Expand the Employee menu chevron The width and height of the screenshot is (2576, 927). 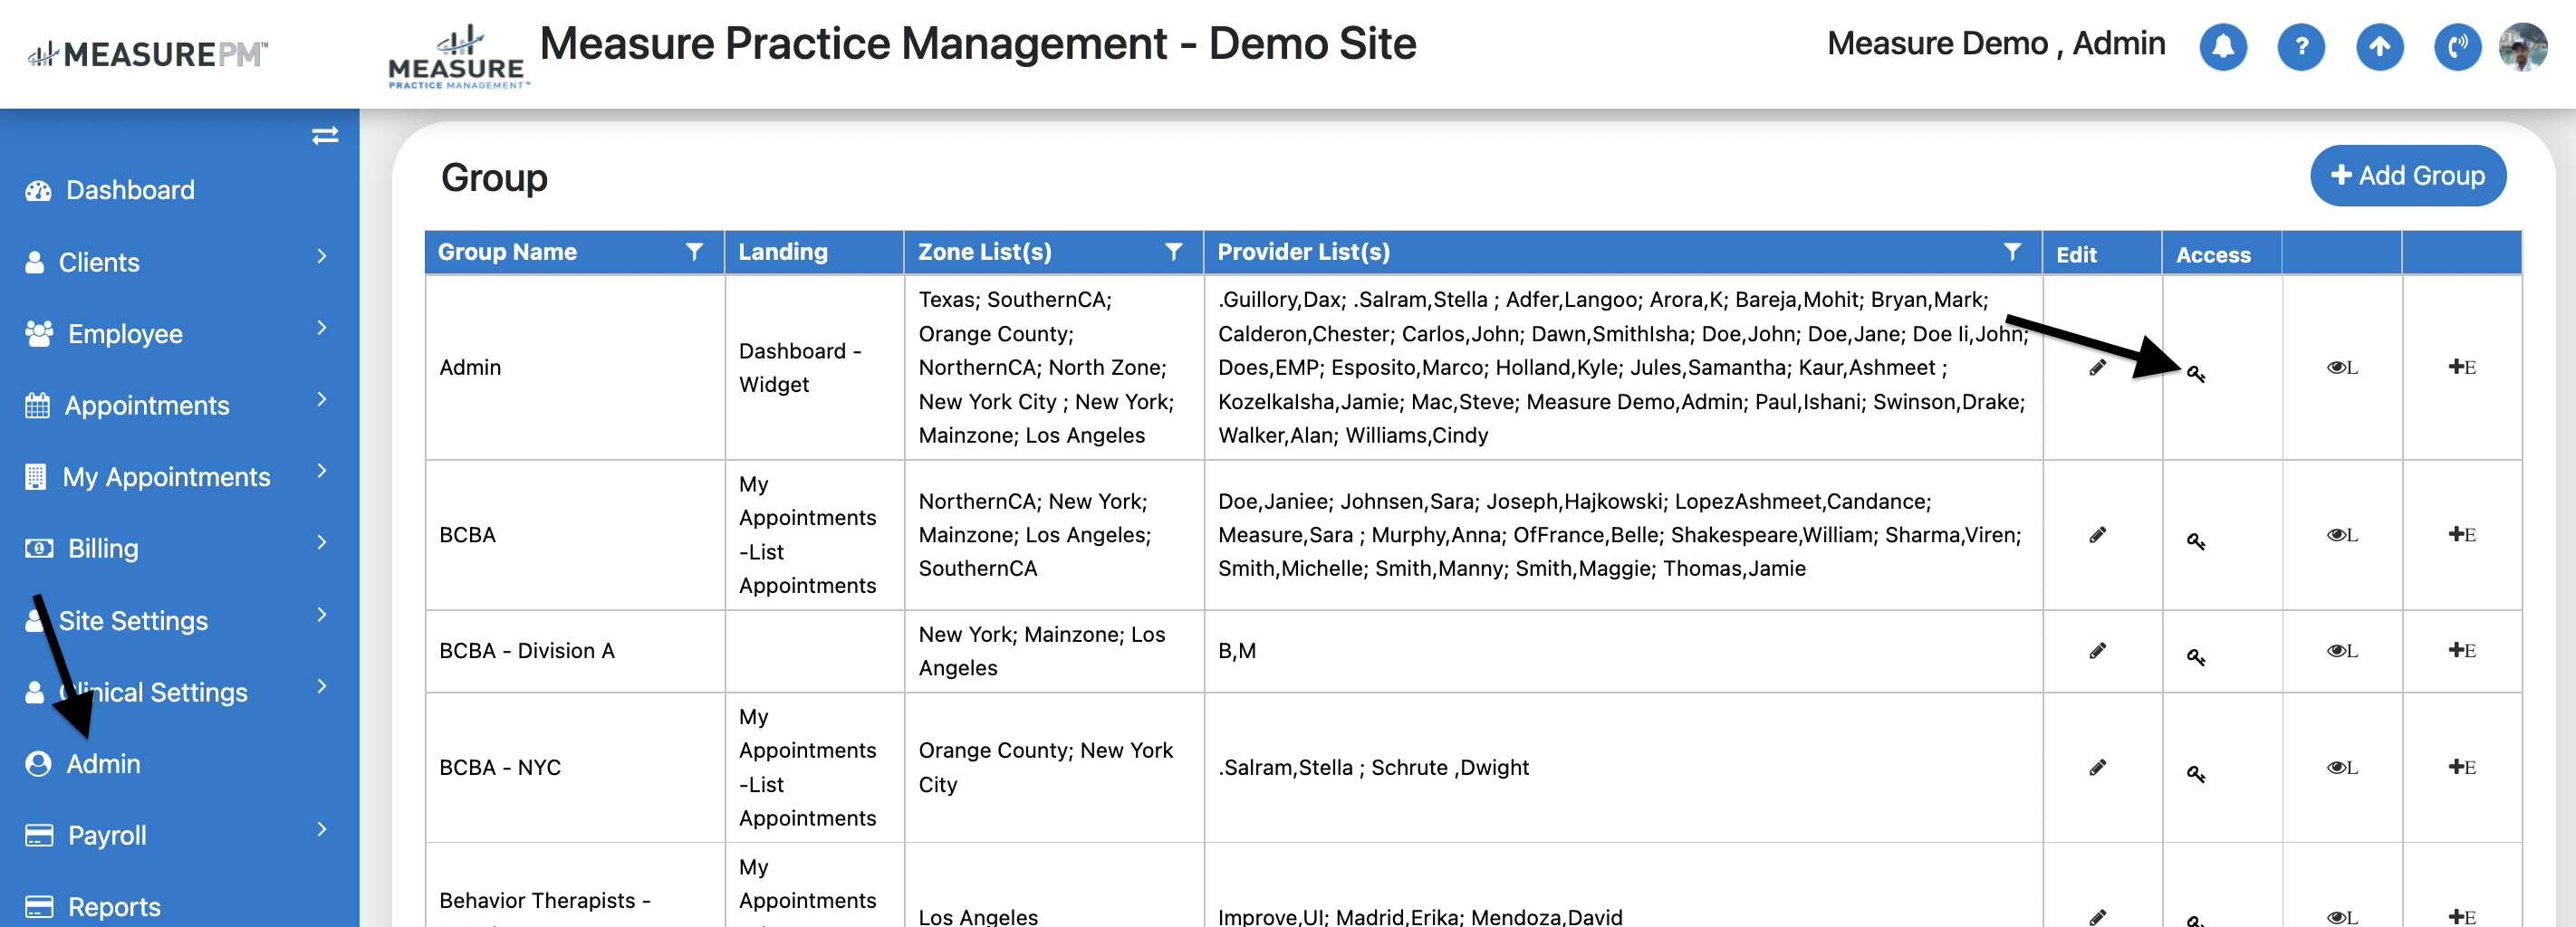(x=322, y=329)
